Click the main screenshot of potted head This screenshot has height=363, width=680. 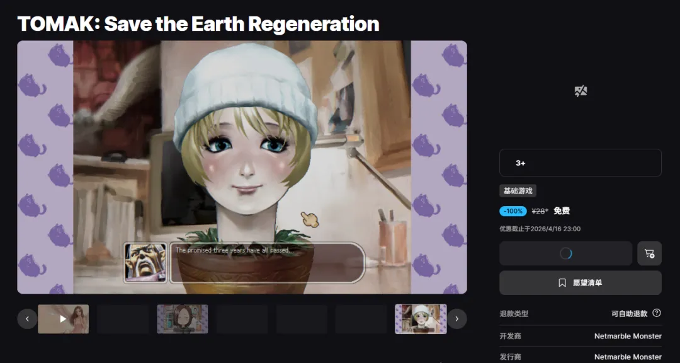tap(242, 167)
